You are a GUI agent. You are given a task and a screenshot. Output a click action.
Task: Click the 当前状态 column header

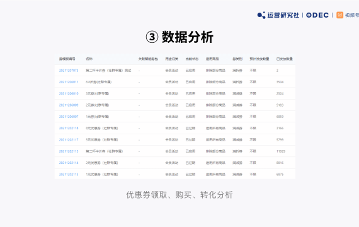(192, 59)
